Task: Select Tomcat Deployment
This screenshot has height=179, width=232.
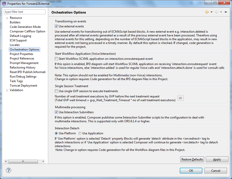Action: (x=23, y=86)
